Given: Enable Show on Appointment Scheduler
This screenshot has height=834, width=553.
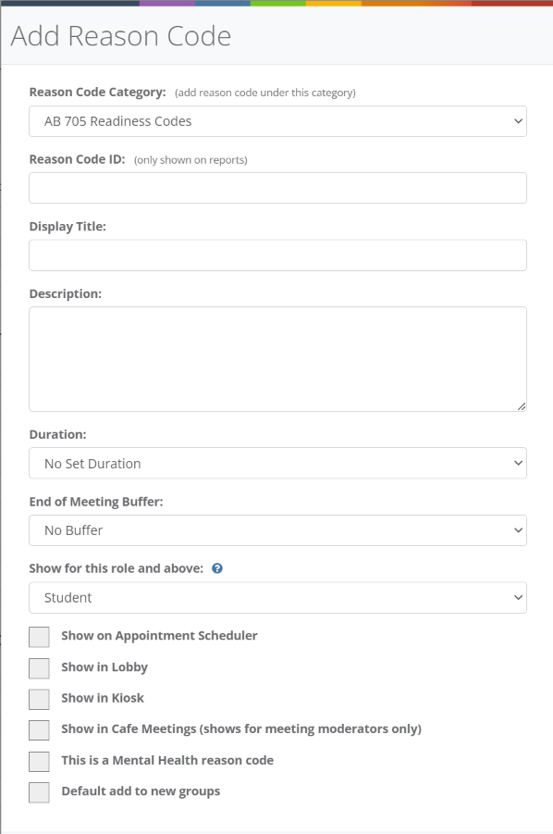Looking at the screenshot, I should click(x=39, y=637).
